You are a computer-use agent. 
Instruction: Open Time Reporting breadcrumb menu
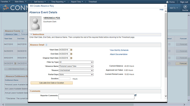[58, 2]
